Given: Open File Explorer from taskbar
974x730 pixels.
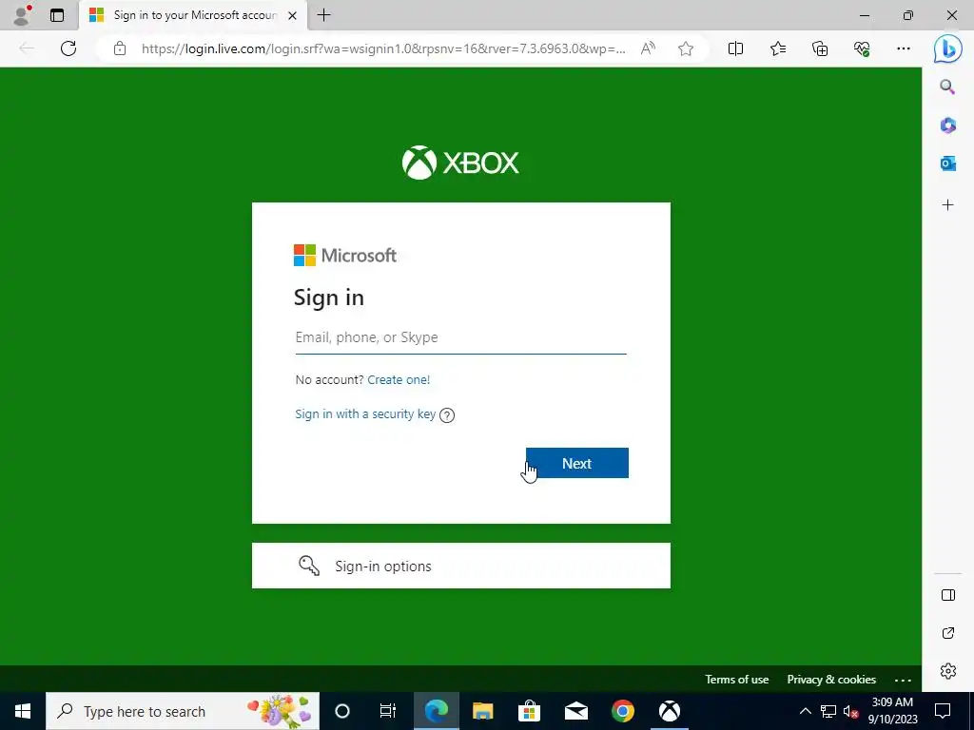Looking at the screenshot, I should coord(482,711).
